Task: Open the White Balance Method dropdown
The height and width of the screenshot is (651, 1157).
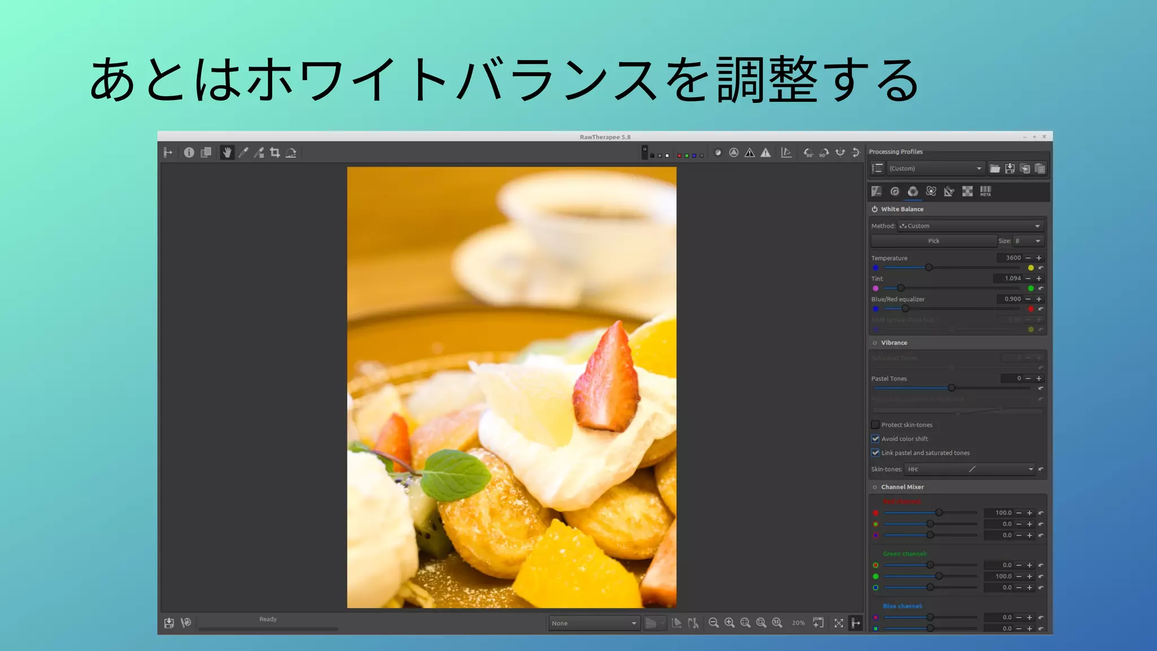Action: point(971,226)
